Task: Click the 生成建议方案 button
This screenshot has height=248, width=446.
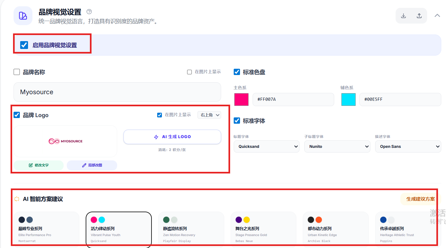Action: pyautogui.click(x=420, y=199)
